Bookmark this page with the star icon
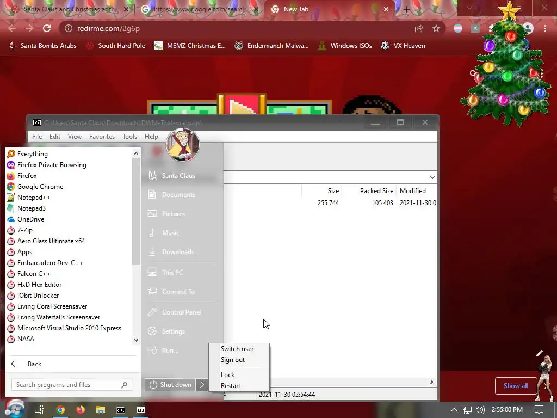Screen dimensions: 557x418 tap(436, 28)
